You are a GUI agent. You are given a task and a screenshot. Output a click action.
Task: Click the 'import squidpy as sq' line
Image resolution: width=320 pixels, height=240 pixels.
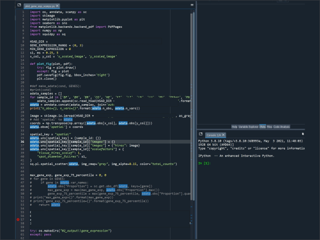[x=48, y=34]
